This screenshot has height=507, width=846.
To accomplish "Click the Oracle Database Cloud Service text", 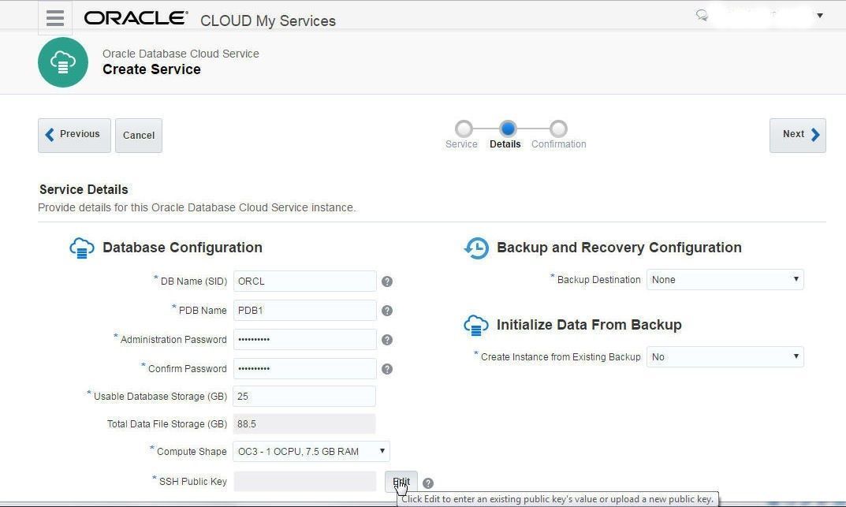I will point(181,54).
